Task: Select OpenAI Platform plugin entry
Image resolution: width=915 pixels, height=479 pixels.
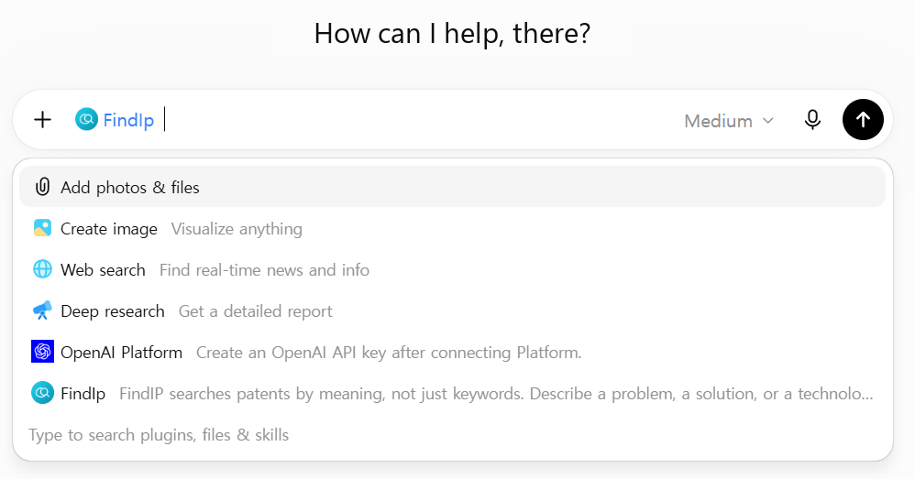Action: coord(452,352)
